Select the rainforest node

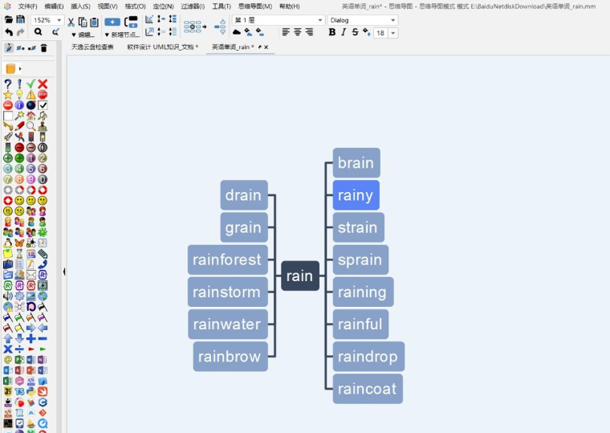pos(227,259)
